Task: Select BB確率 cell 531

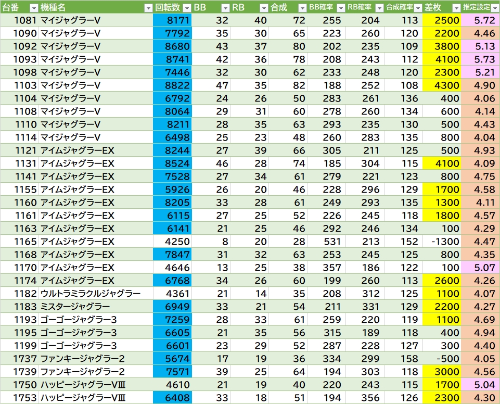Action: pyautogui.click(x=327, y=242)
